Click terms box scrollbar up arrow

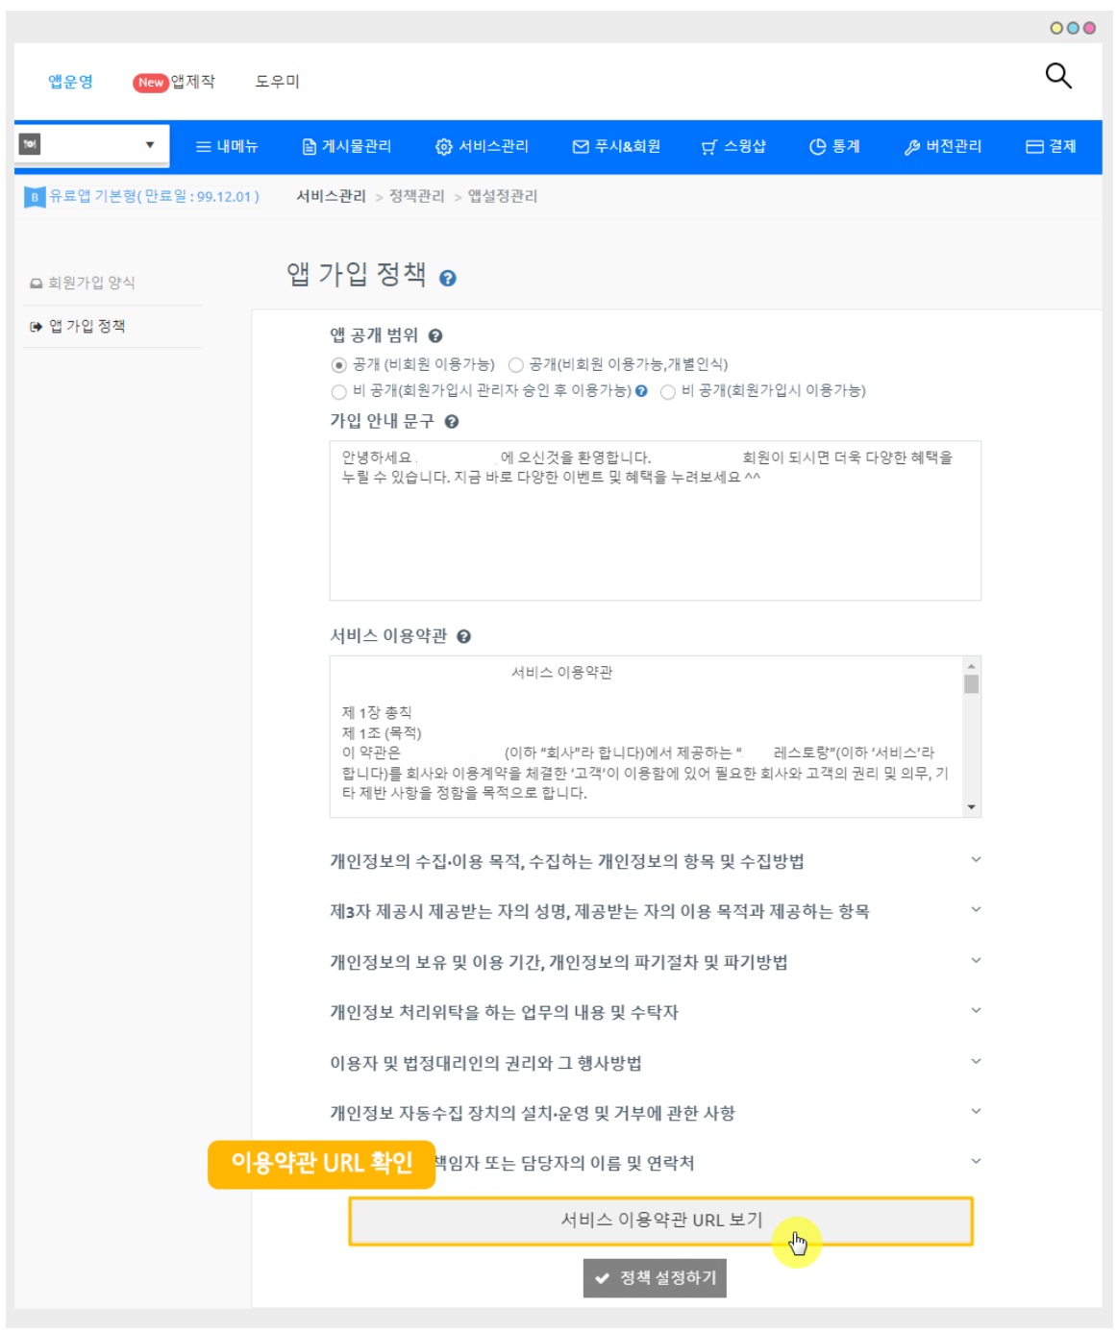(972, 665)
